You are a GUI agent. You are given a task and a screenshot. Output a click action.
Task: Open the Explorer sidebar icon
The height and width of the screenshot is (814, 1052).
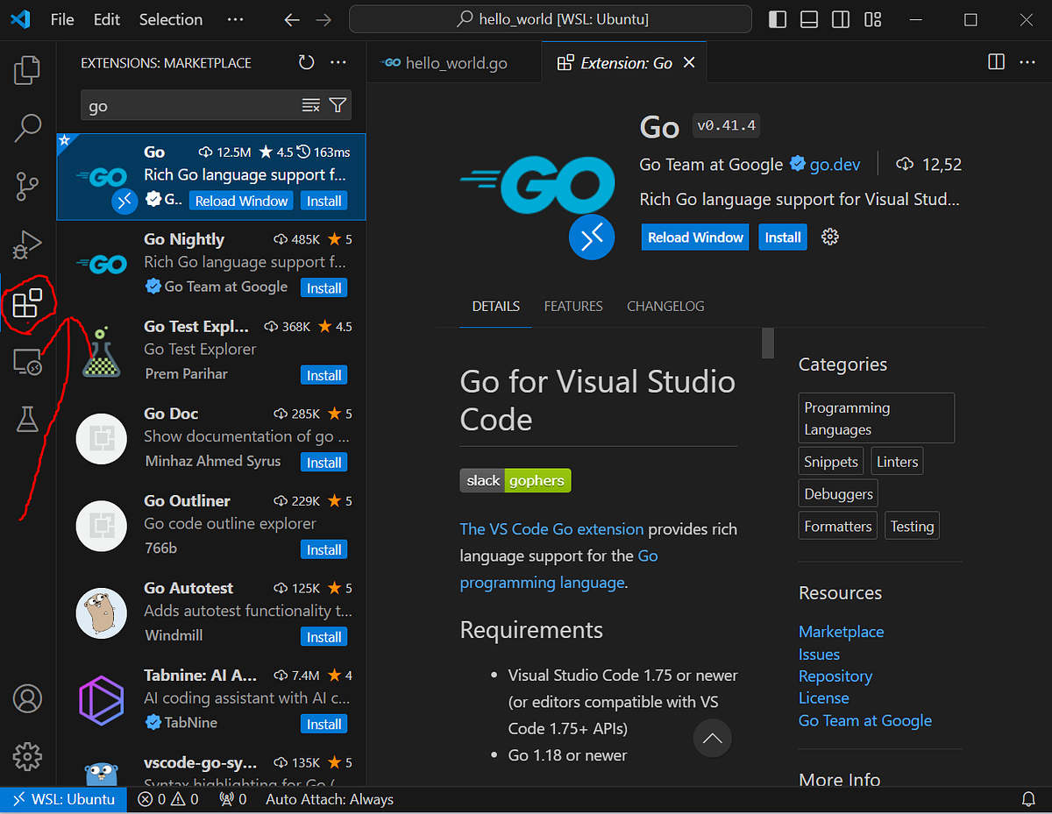pos(26,69)
